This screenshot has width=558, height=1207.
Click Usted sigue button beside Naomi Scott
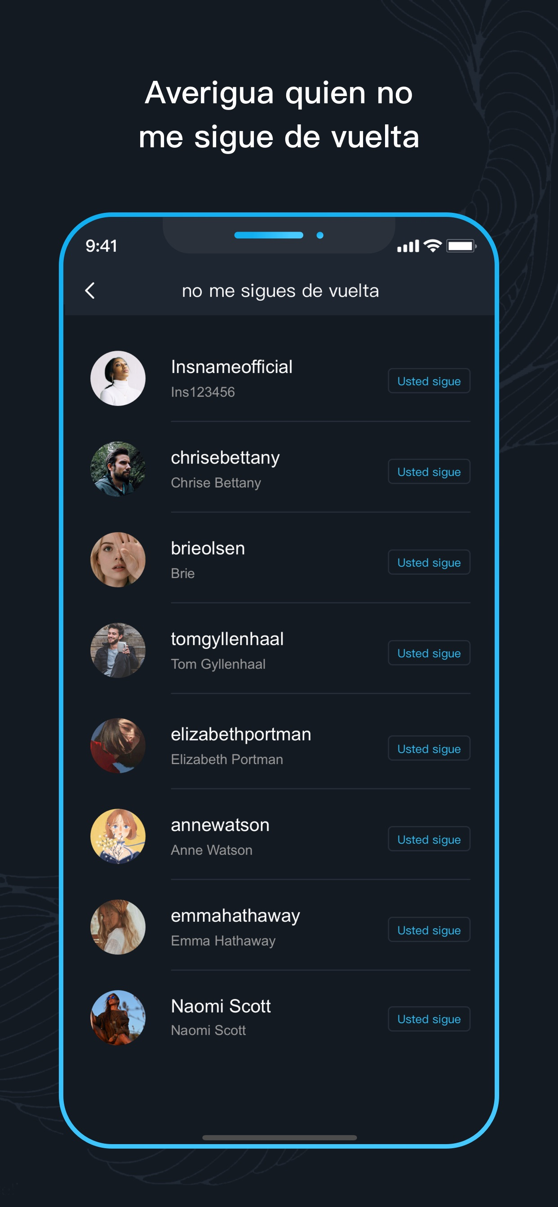pos(429,1019)
